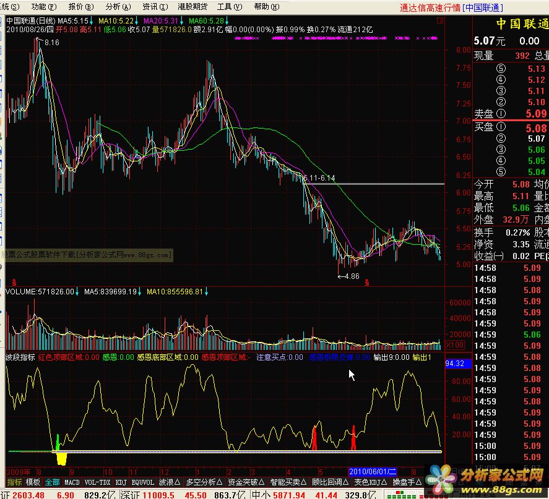Viewport: 549px width, 499px height.
Task: Click the 今开 value 5.08
Action: coord(521,184)
